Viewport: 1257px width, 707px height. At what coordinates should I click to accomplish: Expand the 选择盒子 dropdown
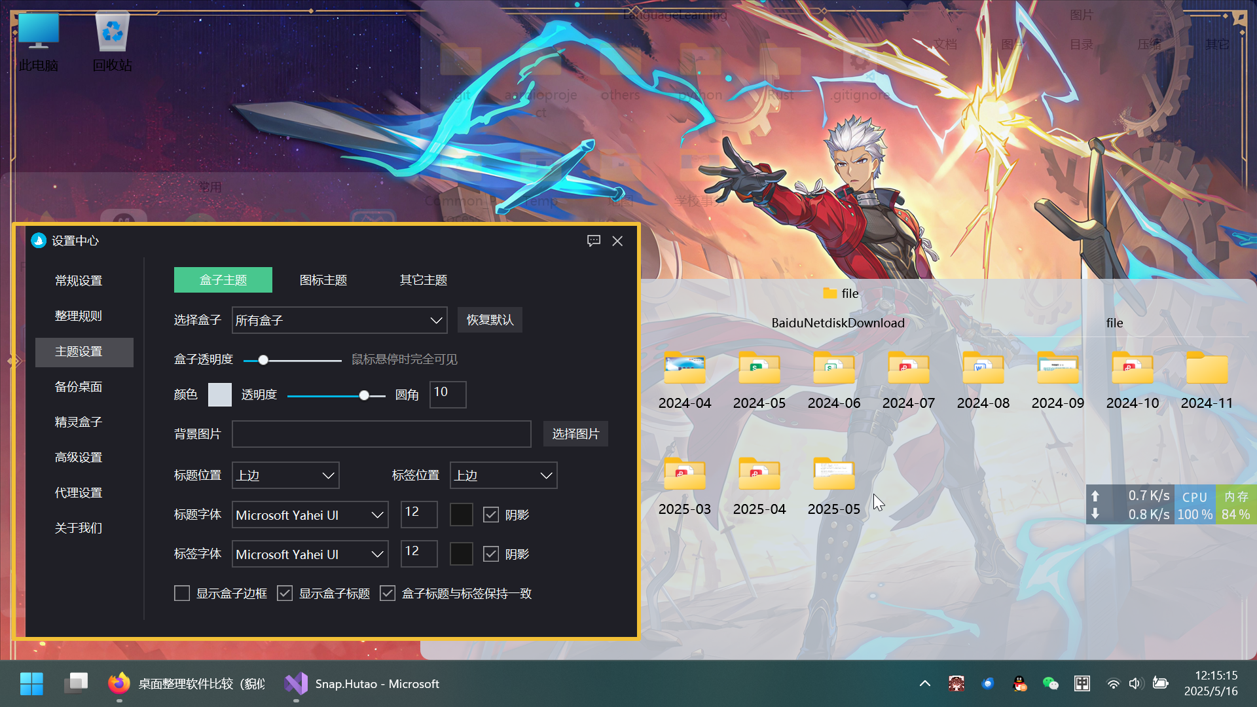[x=340, y=320]
